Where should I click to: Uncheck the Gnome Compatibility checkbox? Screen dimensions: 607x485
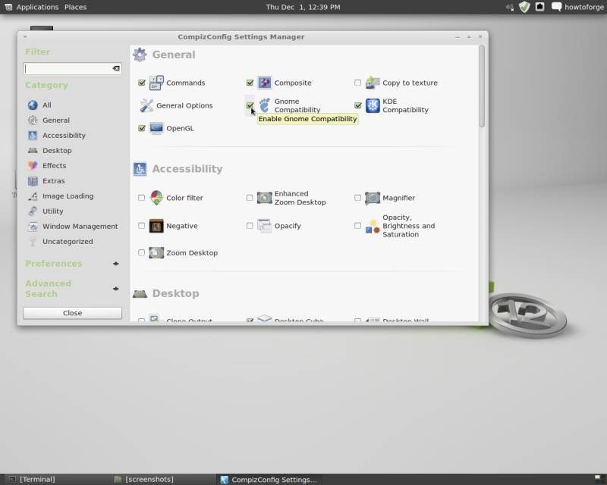tap(250, 105)
